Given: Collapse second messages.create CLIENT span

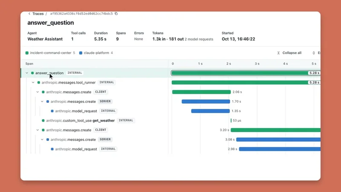Looking at the screenshot, I should pos(38,130).
